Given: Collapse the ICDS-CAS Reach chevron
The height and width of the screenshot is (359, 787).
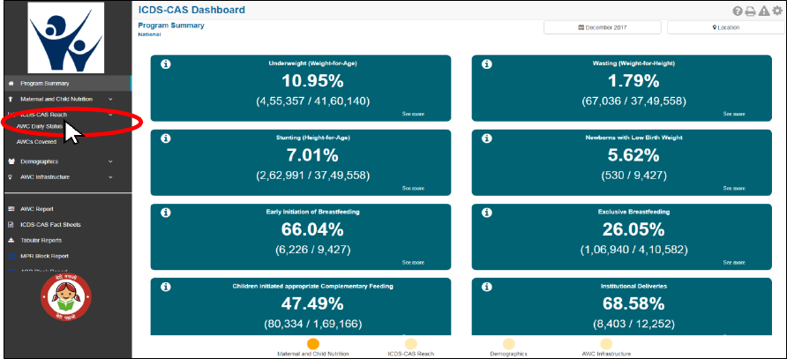Looking at the screenshot, I should click(x=110, y=115).
